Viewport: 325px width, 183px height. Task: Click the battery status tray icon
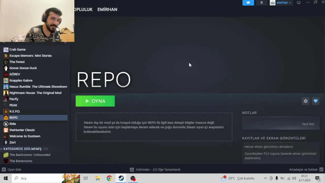(283, 178)
